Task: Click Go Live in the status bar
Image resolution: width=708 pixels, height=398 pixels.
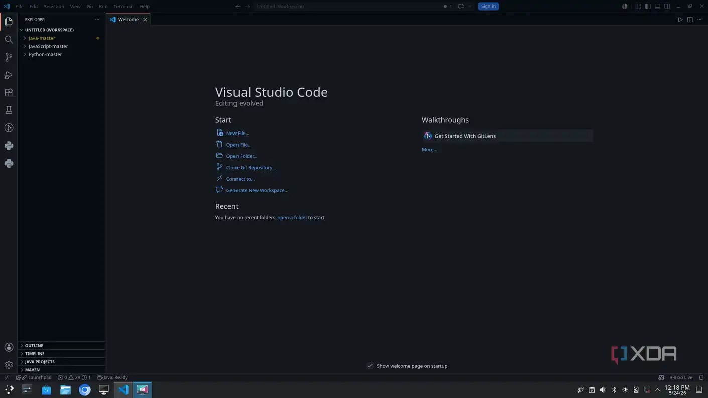Action: [681, 377]
